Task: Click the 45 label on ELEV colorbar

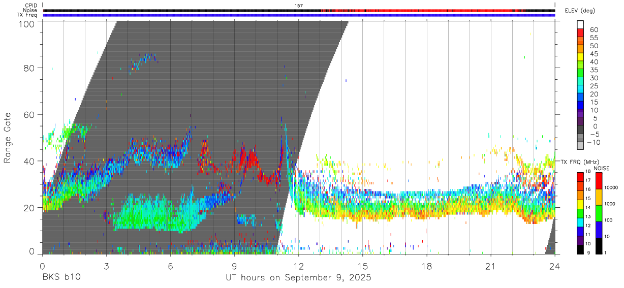Action: pos(593,54)
